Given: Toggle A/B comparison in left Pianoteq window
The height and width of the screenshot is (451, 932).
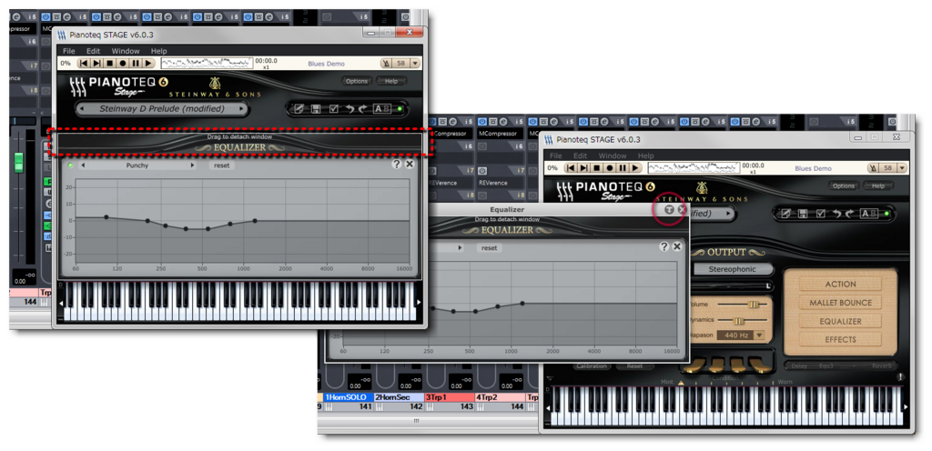Looking at the screenshot, I should point(380,108).
